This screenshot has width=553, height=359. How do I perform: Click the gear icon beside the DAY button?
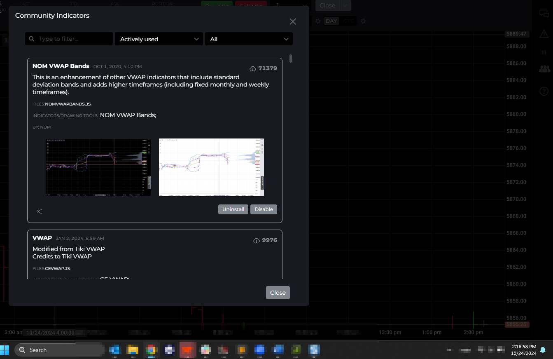pyautogui.click(x=318, y=21)
